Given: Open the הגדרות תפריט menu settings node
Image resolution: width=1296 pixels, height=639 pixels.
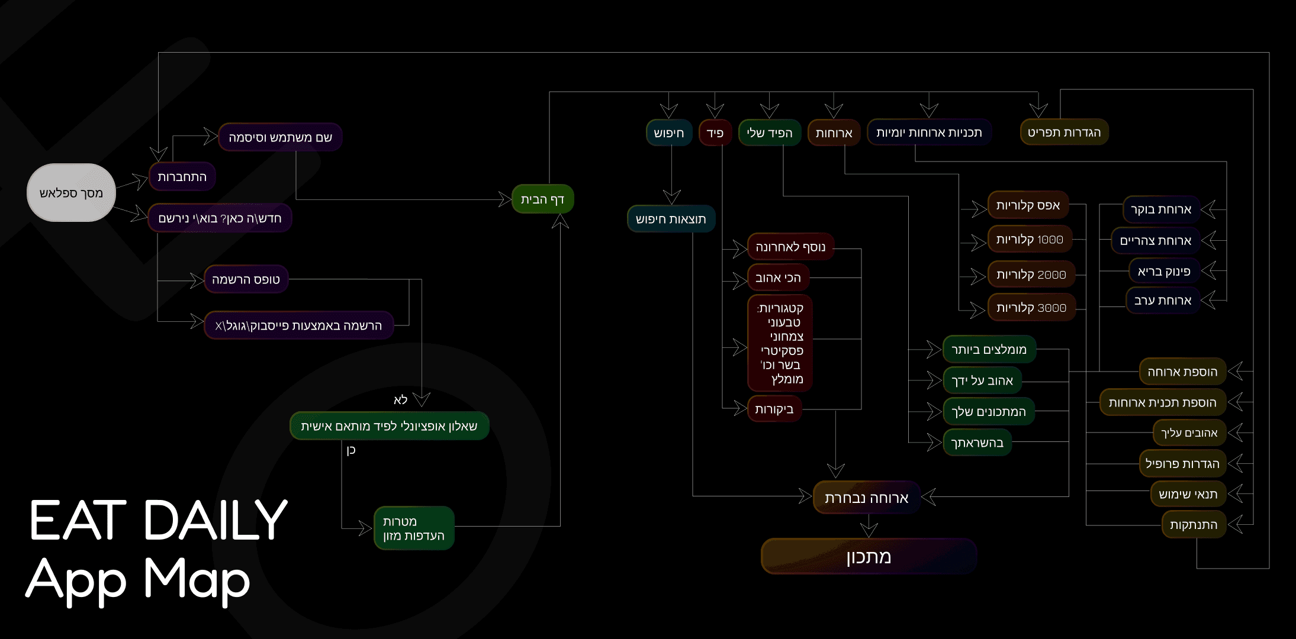Looking at the screenshot, I should tap(1064, 132).
